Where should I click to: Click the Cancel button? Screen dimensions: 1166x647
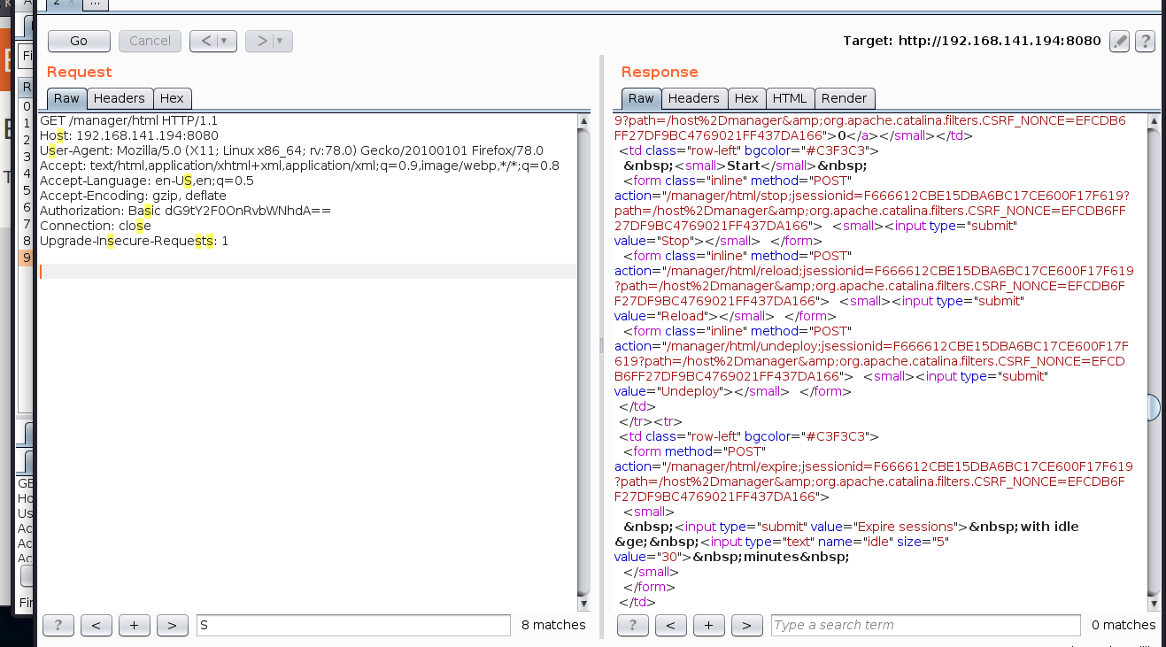coord(150,41)
